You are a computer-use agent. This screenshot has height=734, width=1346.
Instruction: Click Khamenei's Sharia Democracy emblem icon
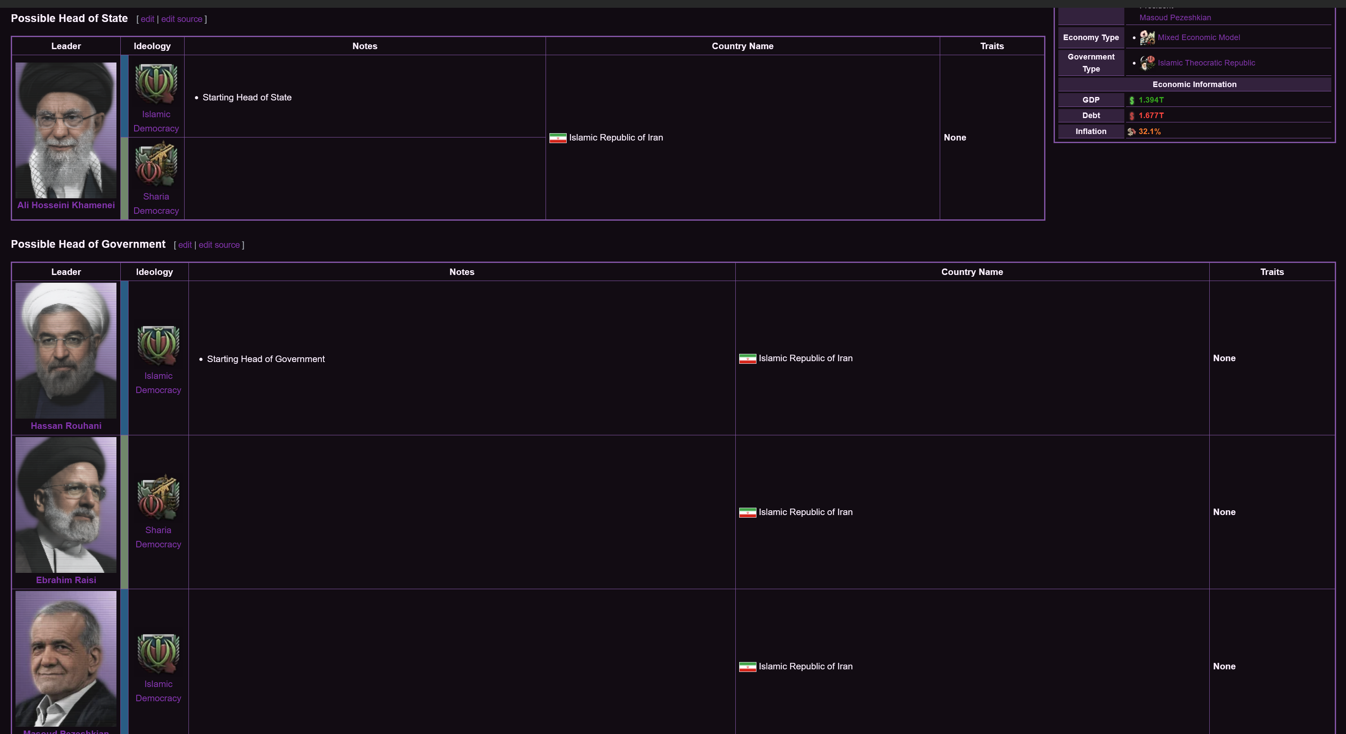(156, 165)
